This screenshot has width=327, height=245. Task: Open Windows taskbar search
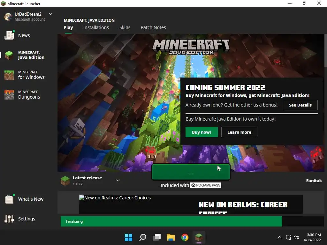click(x=143, y=237)
